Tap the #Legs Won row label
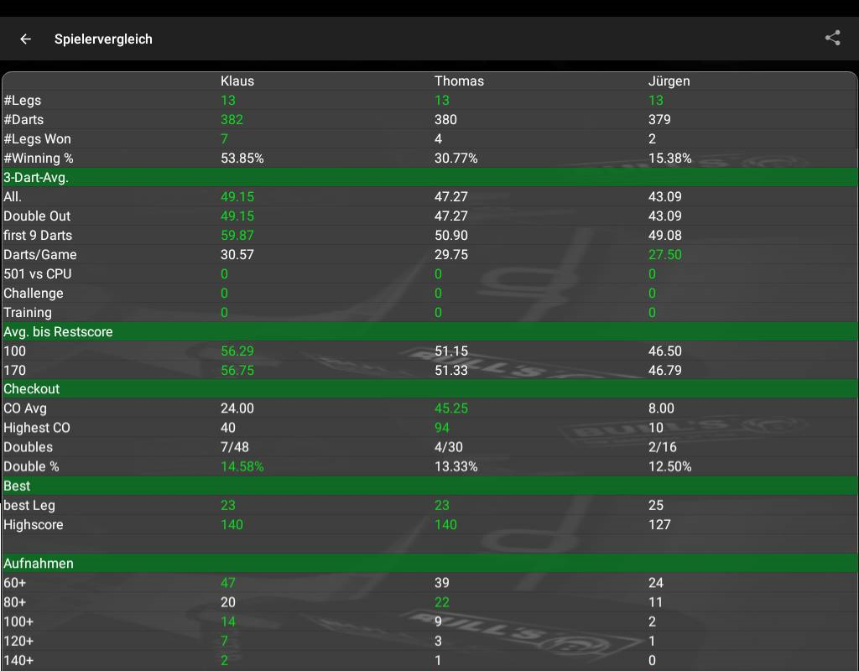Screen dimensions: 859x671 click(37, 139)
